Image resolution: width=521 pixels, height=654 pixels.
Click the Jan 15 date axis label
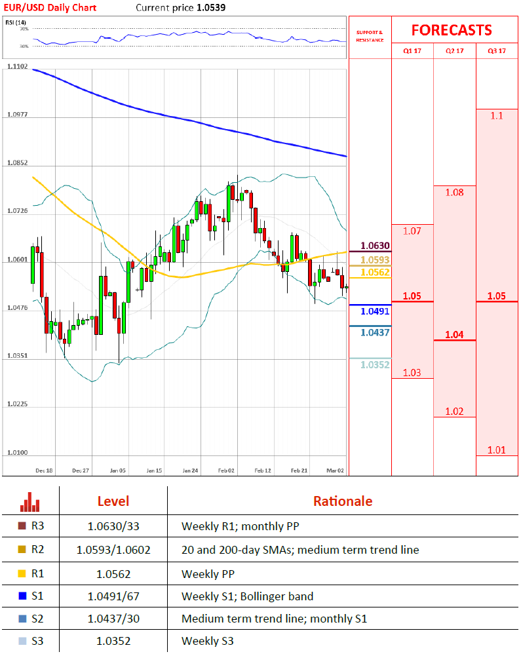point(155,471)
